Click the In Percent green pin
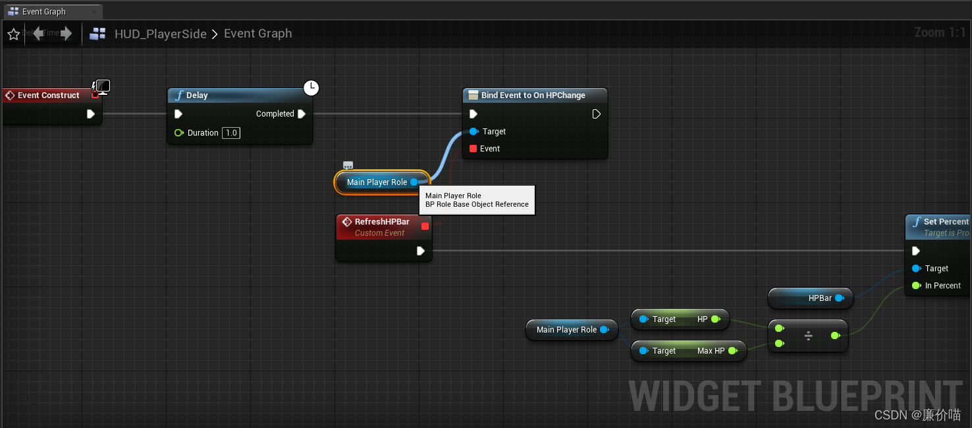Image resolution: width=972 pixels, height=428 pixels. (916, 286)
